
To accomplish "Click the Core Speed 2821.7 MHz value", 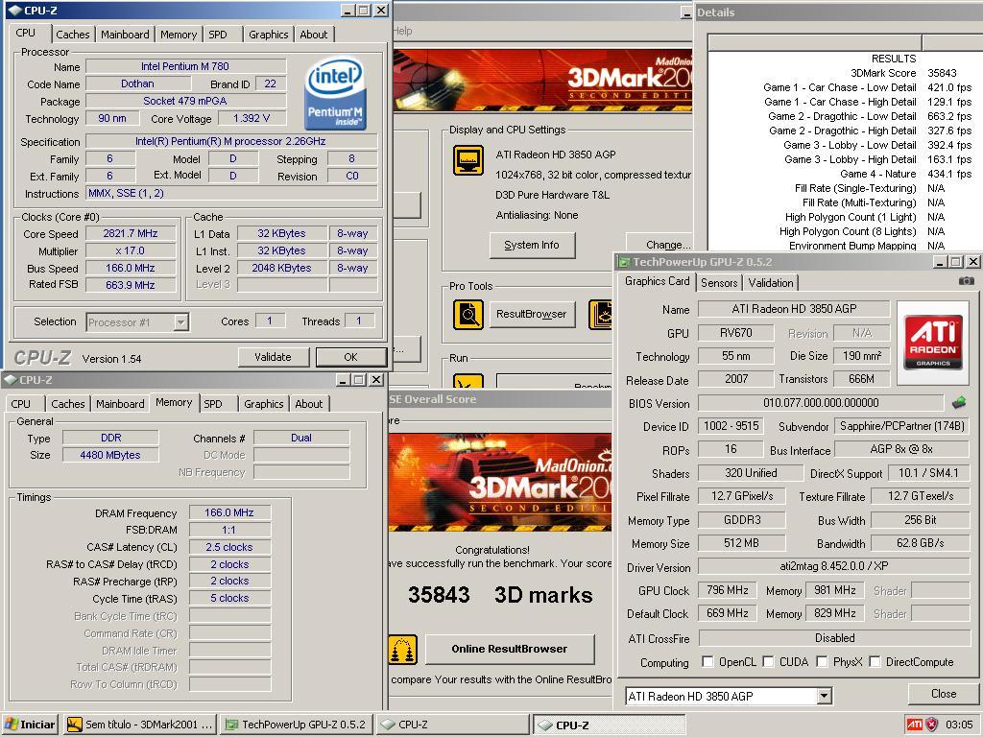I will [131, 234].
